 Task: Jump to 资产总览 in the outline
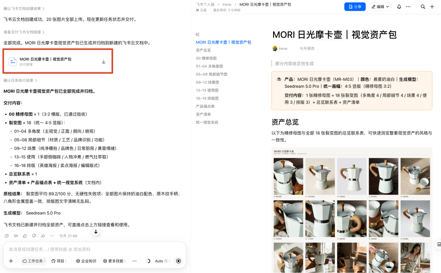(x=203, y=50)
